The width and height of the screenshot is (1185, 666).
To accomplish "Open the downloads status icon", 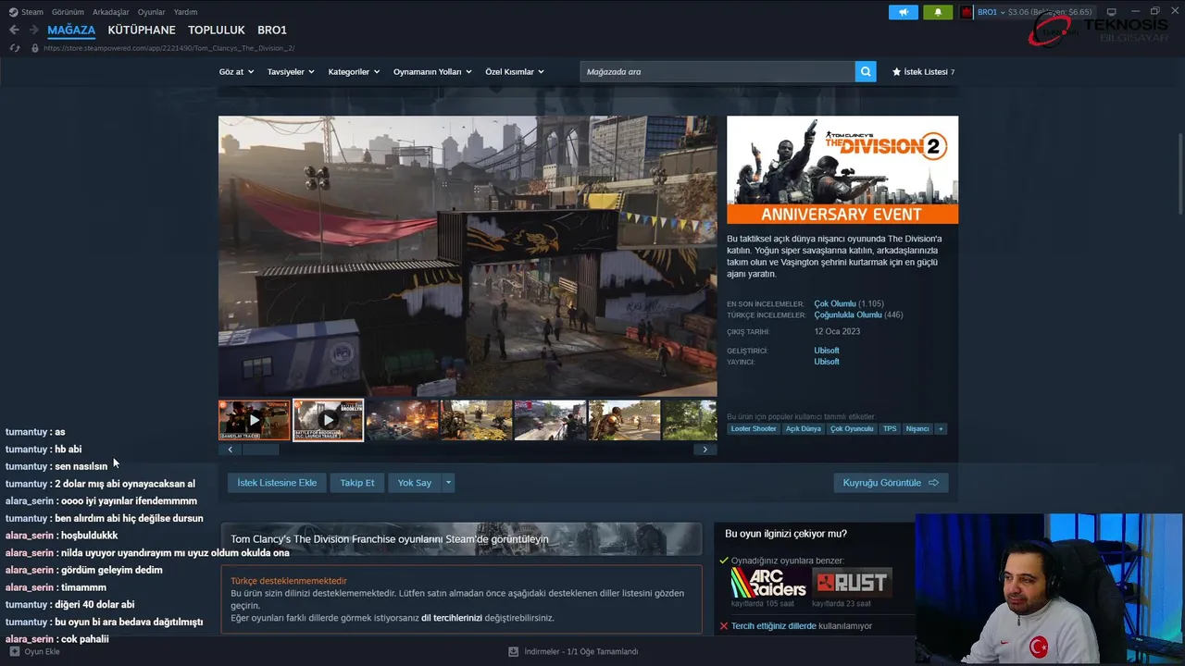I will click(x=513, y=651).
